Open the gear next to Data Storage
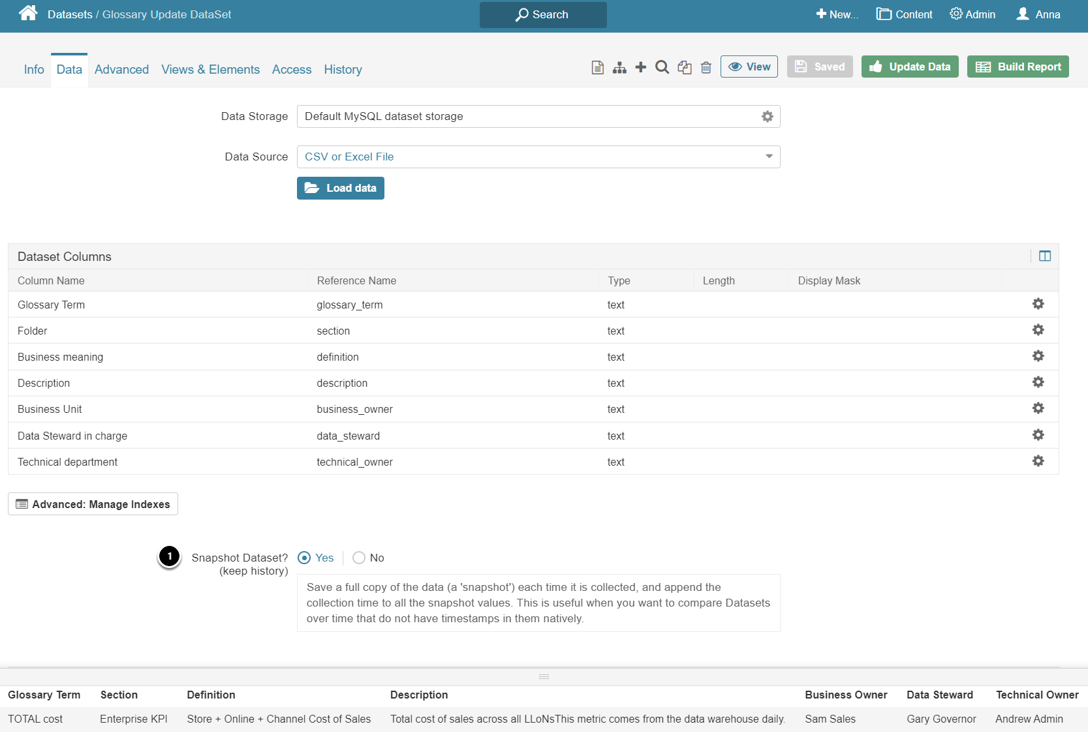The width and height of the screenshot is (1088, 752). (x=767, y=116)
